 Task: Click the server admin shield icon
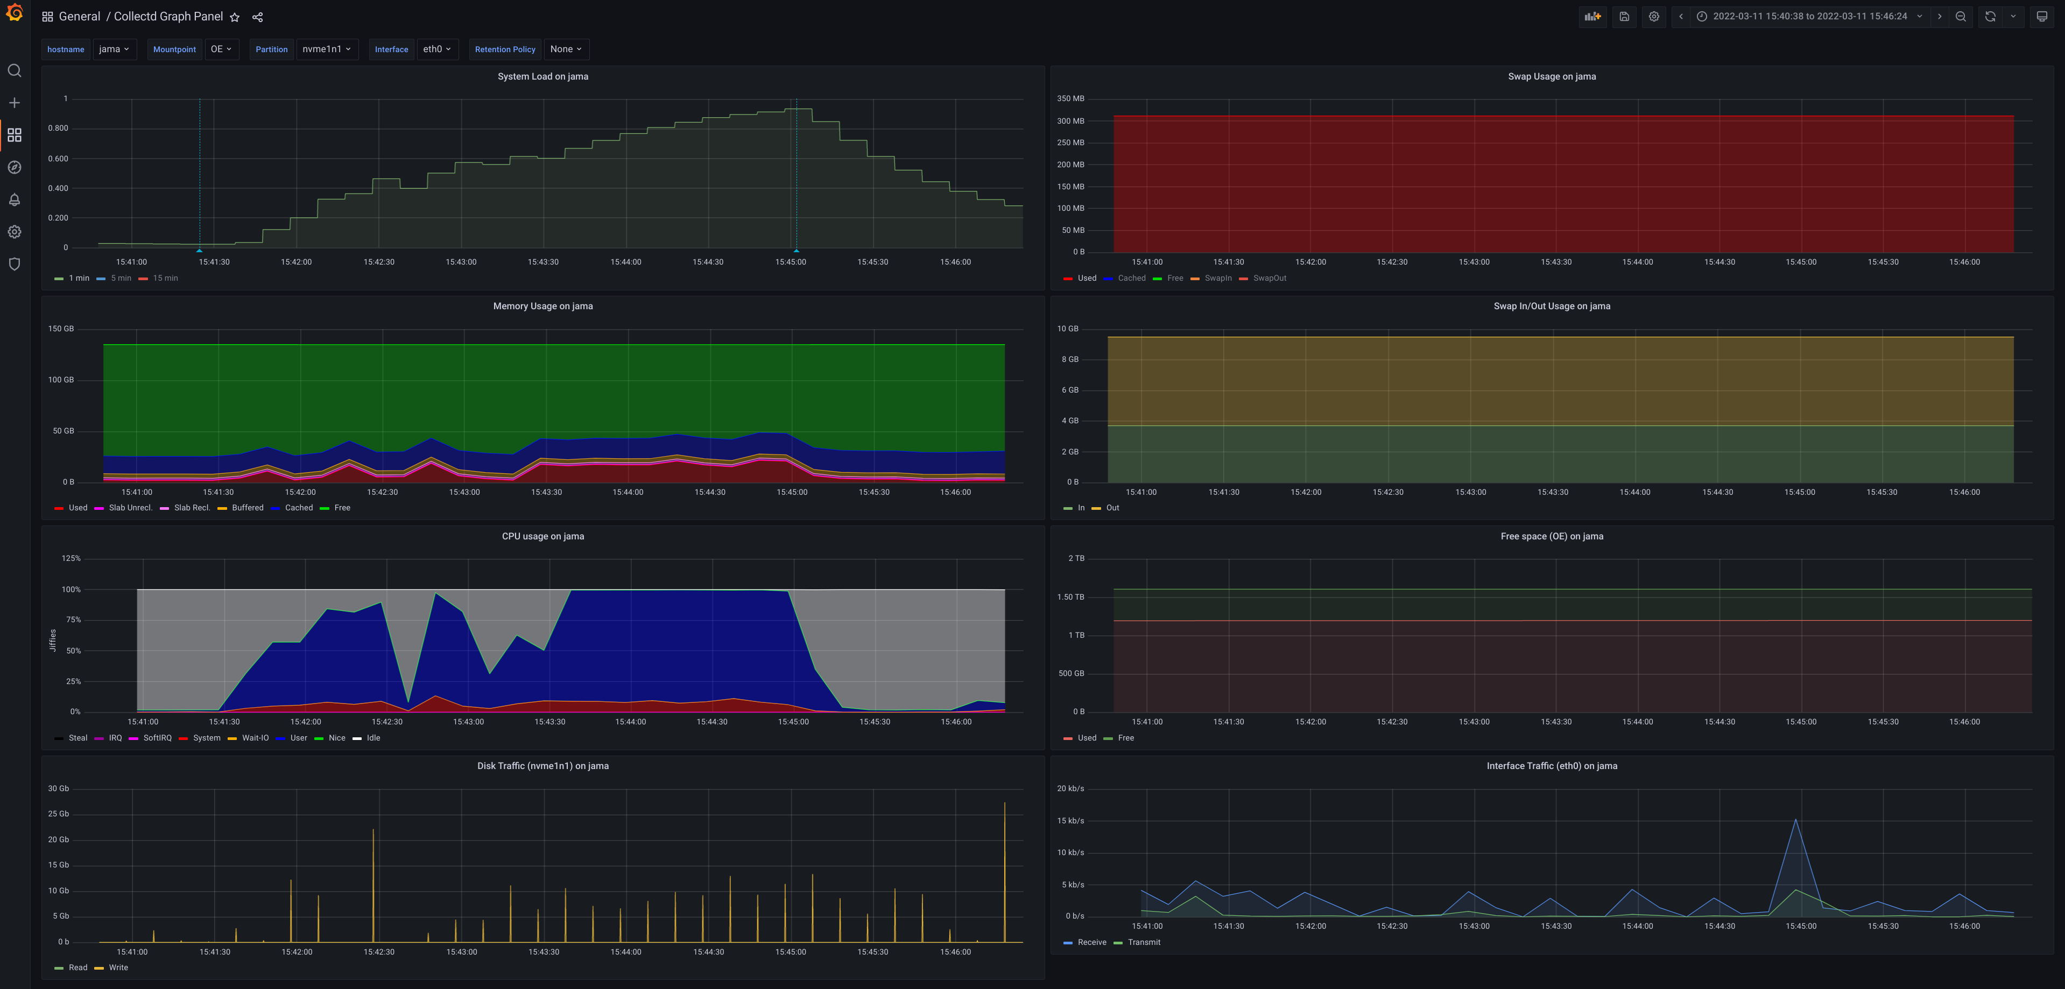point(15,265)
